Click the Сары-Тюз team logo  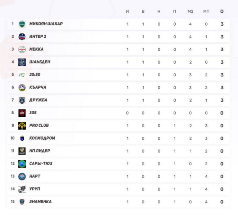click(22, 164)
